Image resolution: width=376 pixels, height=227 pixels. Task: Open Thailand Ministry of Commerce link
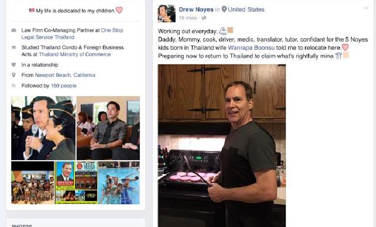click(x=75, y=55)
